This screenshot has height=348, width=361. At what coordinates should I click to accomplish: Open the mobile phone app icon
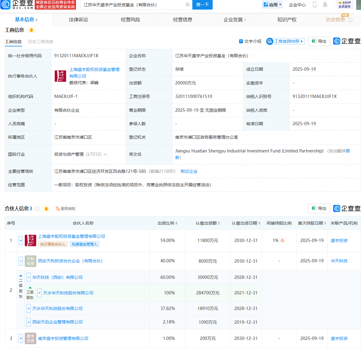315,4
